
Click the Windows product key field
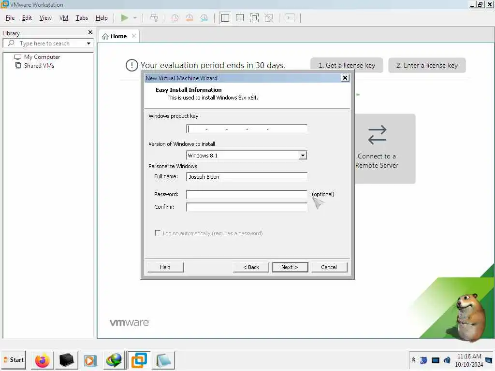coord(247,128)
